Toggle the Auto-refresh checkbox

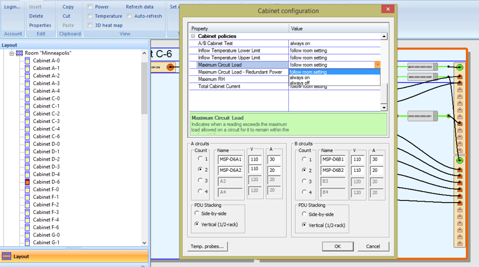click(x=130, y=16)
